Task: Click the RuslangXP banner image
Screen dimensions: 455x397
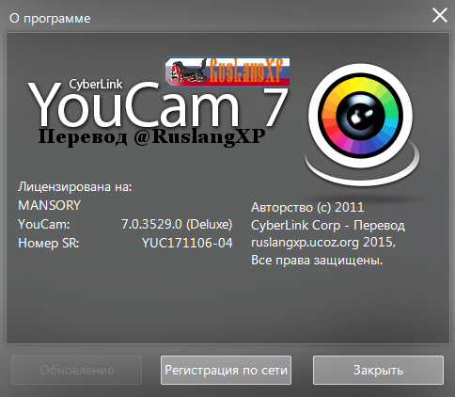Action: pyautogui.click(x=227, y=71)
